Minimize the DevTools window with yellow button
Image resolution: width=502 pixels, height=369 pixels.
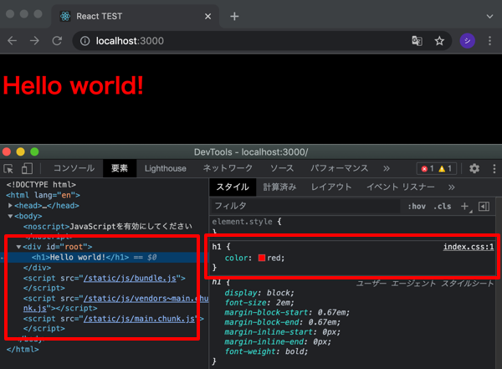20,151
